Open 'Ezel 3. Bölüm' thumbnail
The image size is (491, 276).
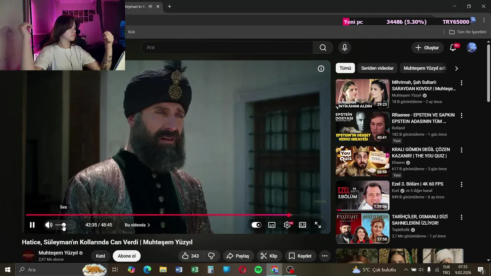[x=362, y=195]
